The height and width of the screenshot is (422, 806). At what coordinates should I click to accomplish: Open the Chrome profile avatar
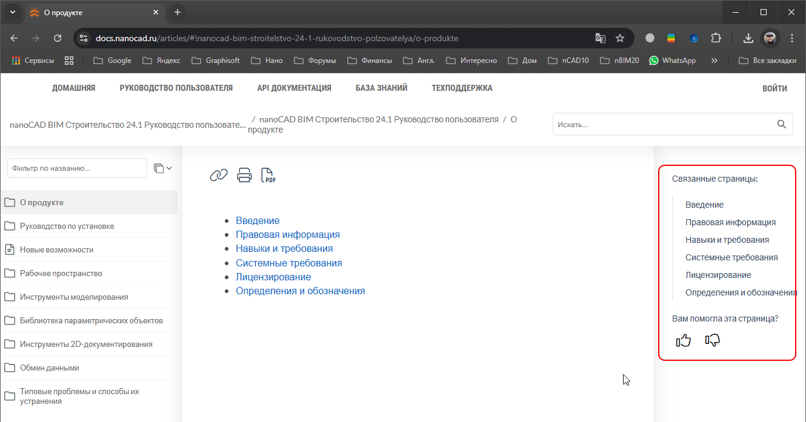[x=770, y=38]
